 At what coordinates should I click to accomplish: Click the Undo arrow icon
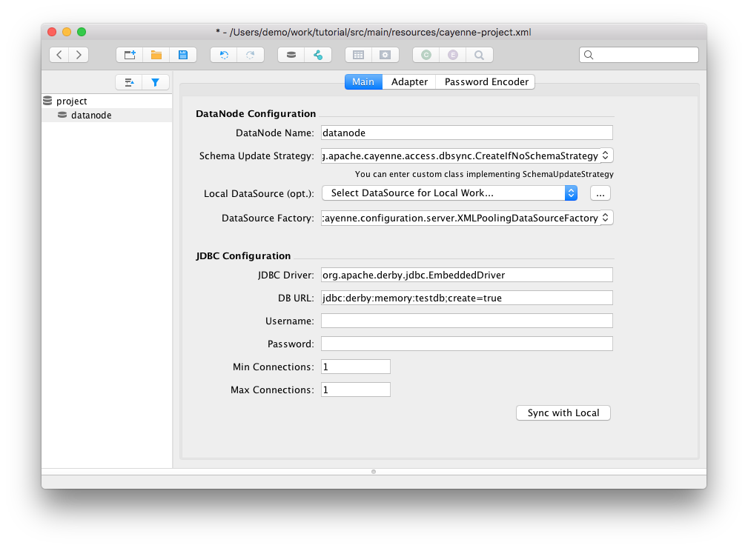[224, 55]
